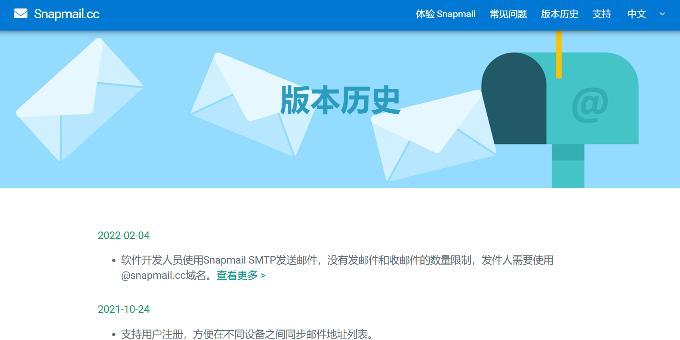The image size is (680, 340).
Task: Select 版本历史 in navigation bar
Action: (559, 14)
